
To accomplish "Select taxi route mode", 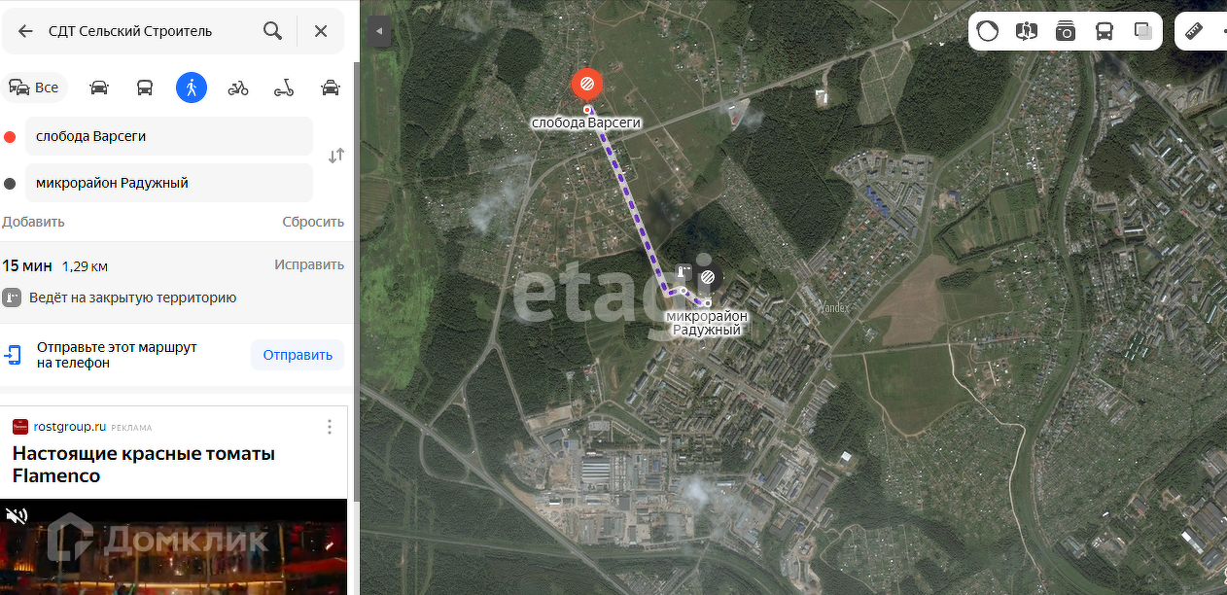I will pos(331,87).
